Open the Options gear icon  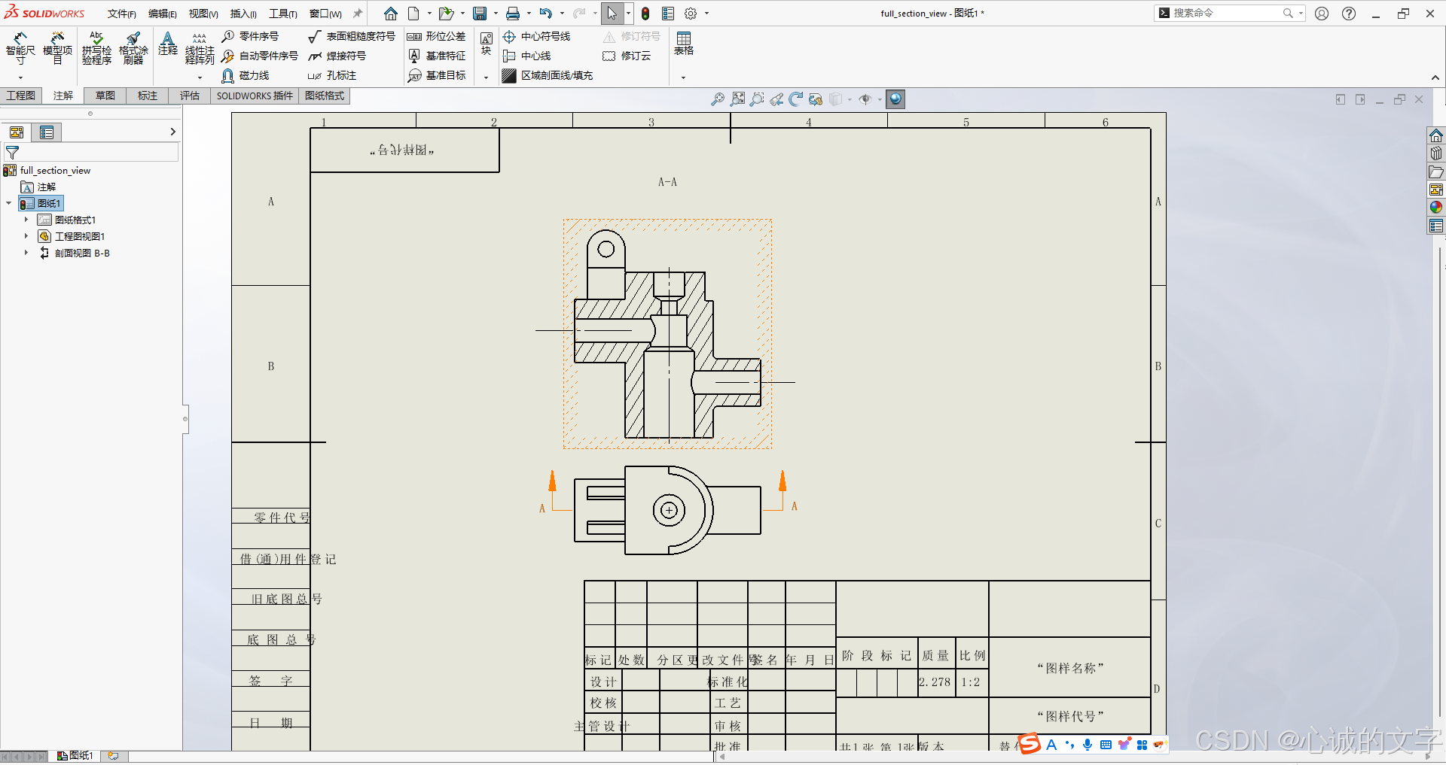[x=691, y=14]
